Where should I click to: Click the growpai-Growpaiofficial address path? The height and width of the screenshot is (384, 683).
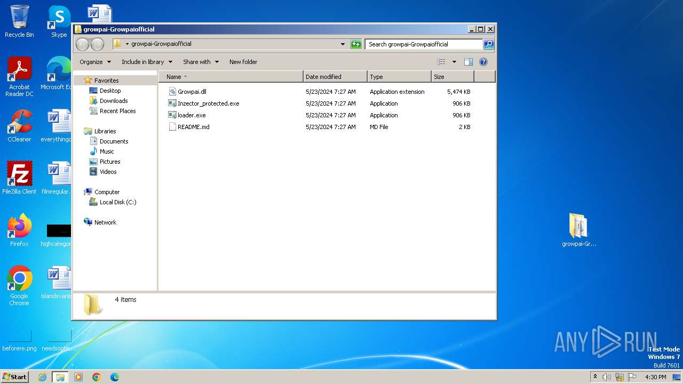click(161, 44)
